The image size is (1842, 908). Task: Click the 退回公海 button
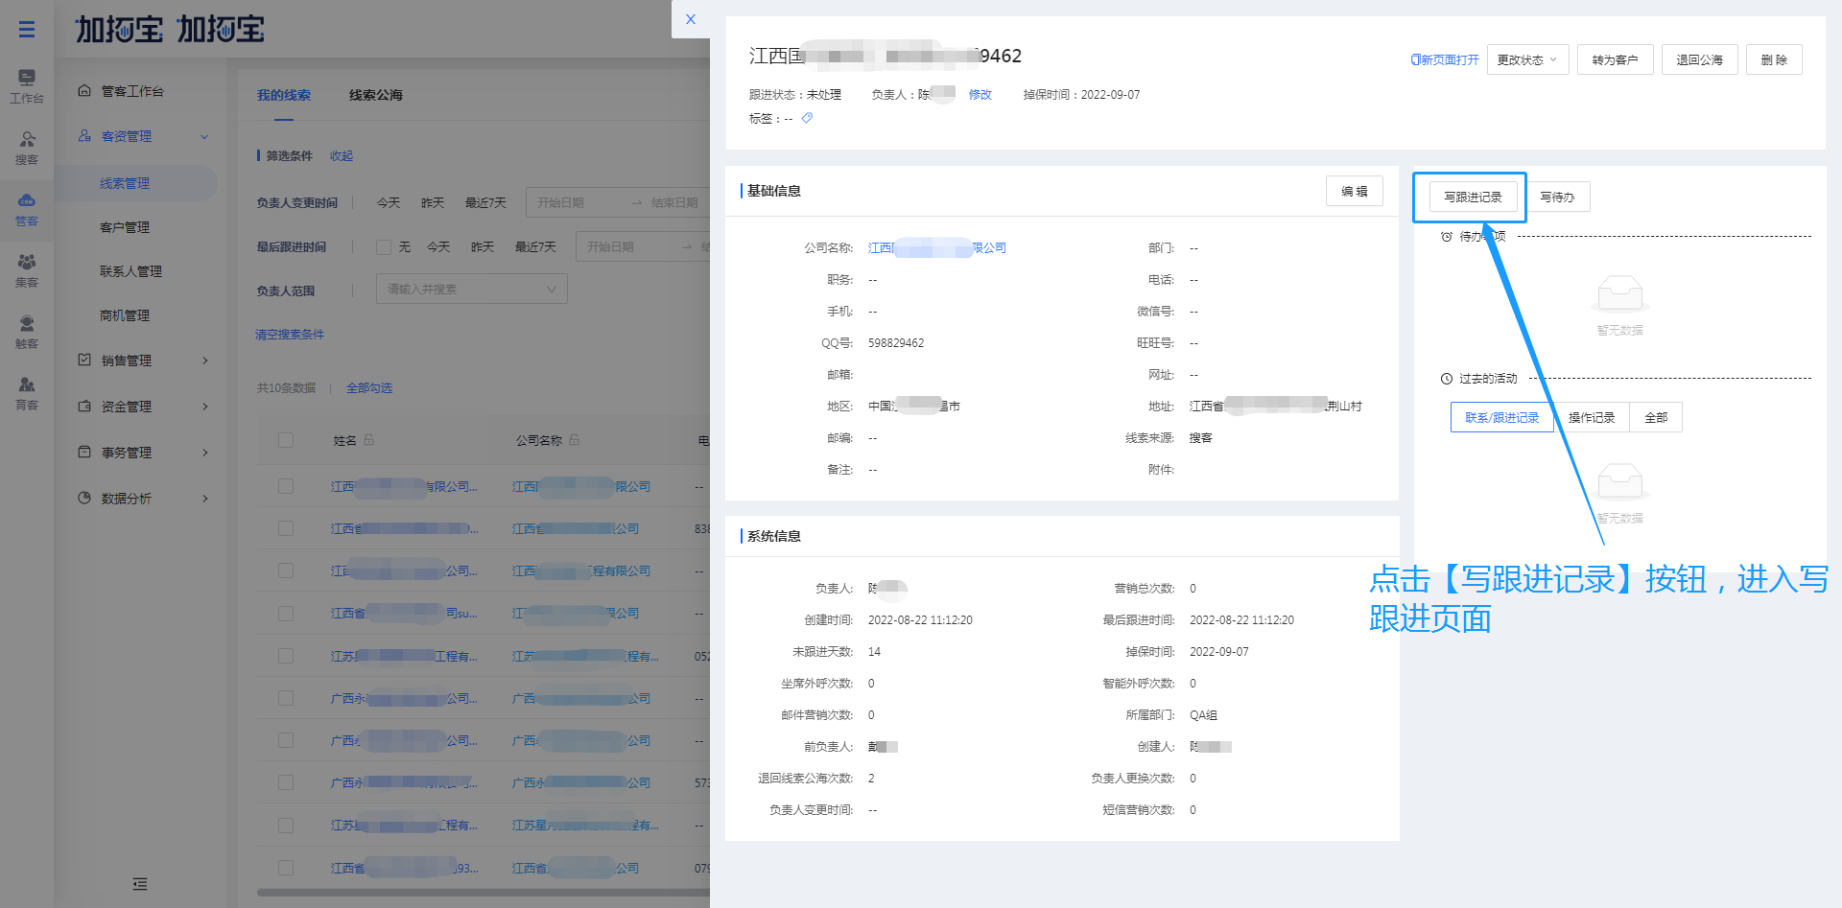(1699, 59)
